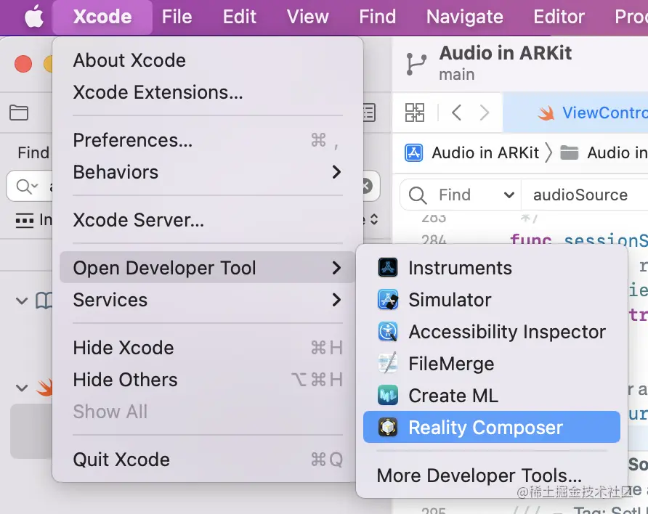Choose About Xcode
Screen dimensions: 648x514
pos(129,60)
